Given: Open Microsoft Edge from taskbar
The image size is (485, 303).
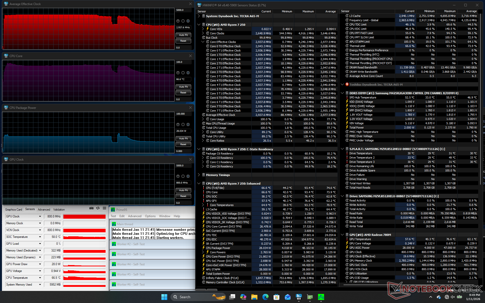Looking at the screenshot, I should (265, 297).
